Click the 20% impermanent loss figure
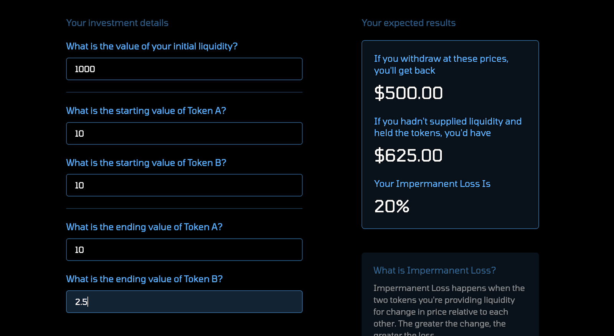This screenshot has width=614, height=336. 391,206
